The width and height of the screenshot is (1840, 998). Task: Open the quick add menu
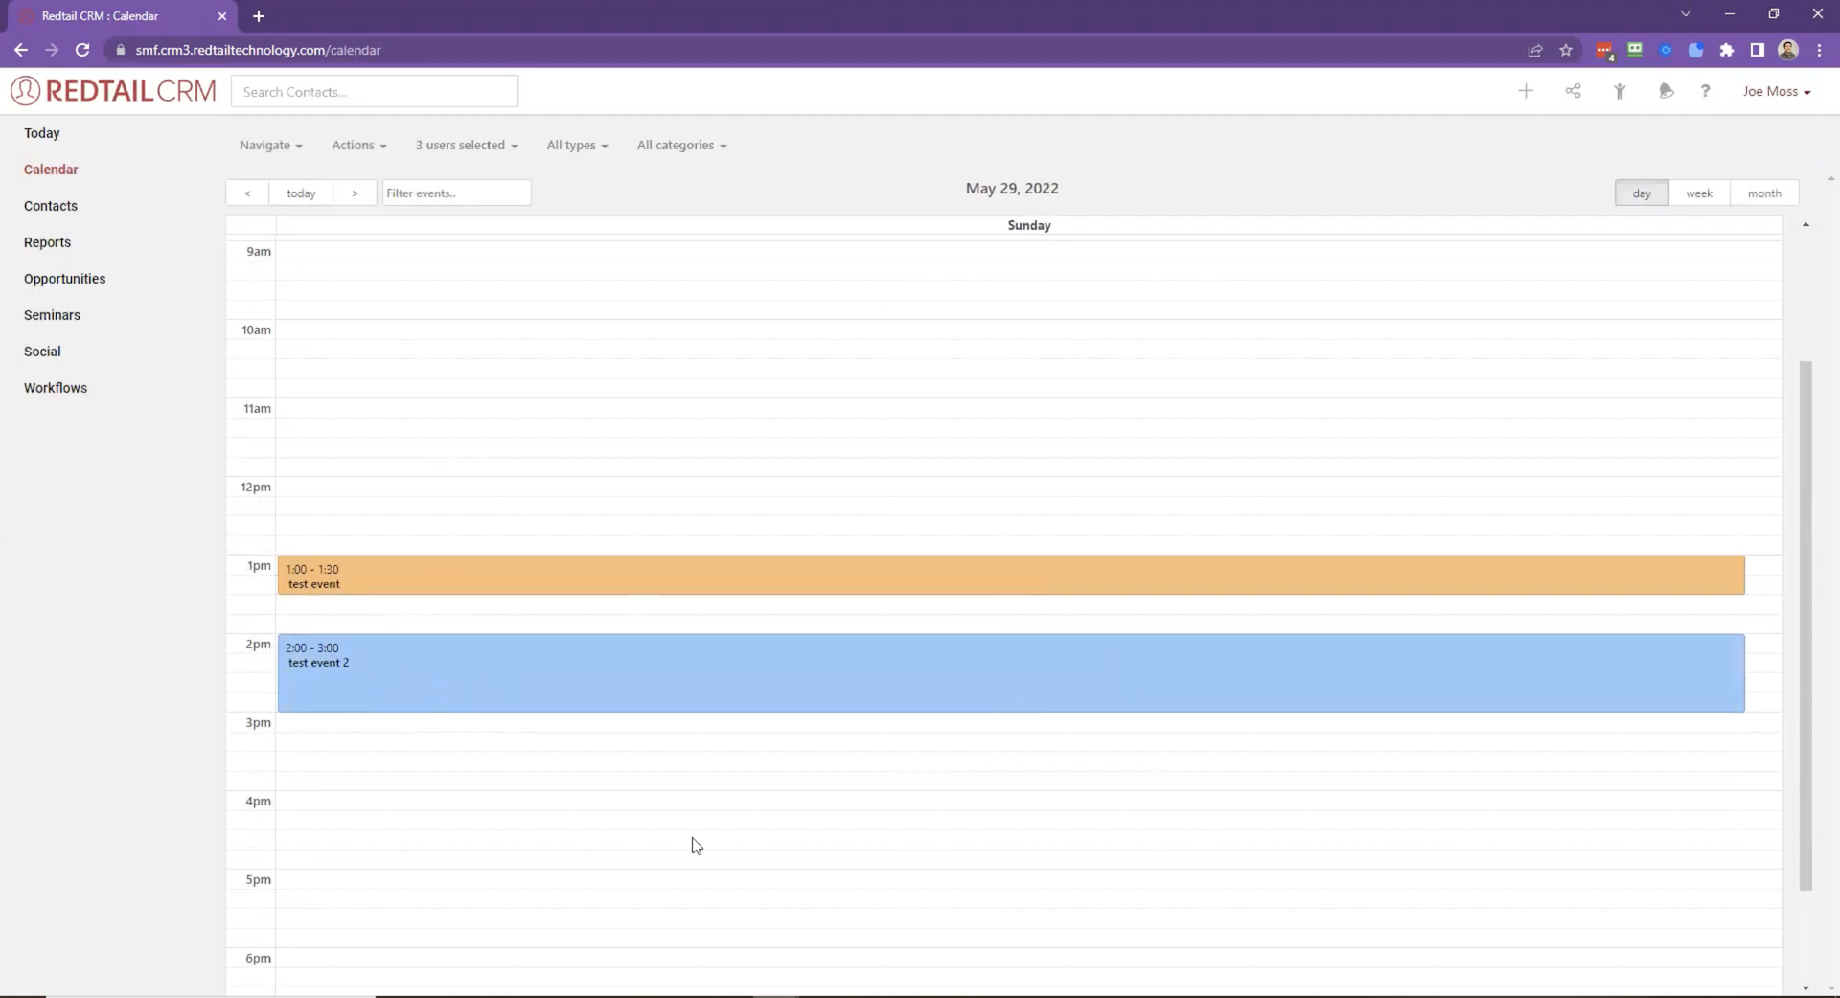click(1526, 91)
